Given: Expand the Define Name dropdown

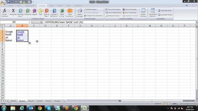Looking at the screenshot, I should point(97,10).
